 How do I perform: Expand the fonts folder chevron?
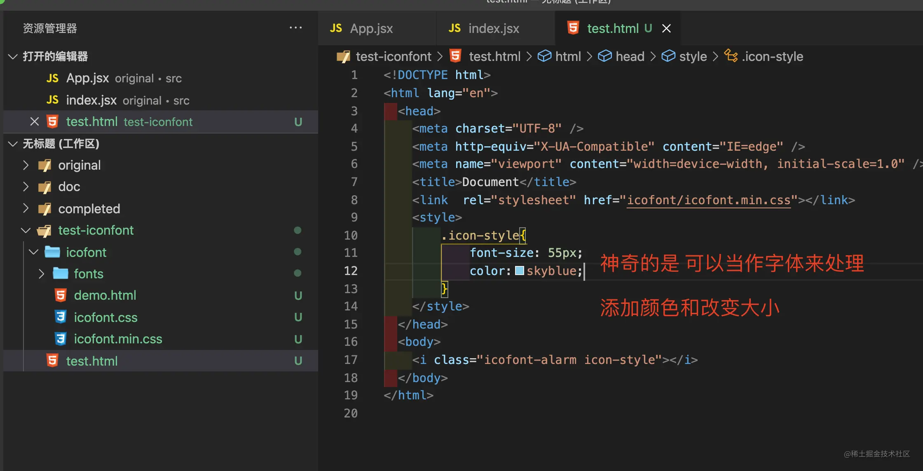point(41,274)
